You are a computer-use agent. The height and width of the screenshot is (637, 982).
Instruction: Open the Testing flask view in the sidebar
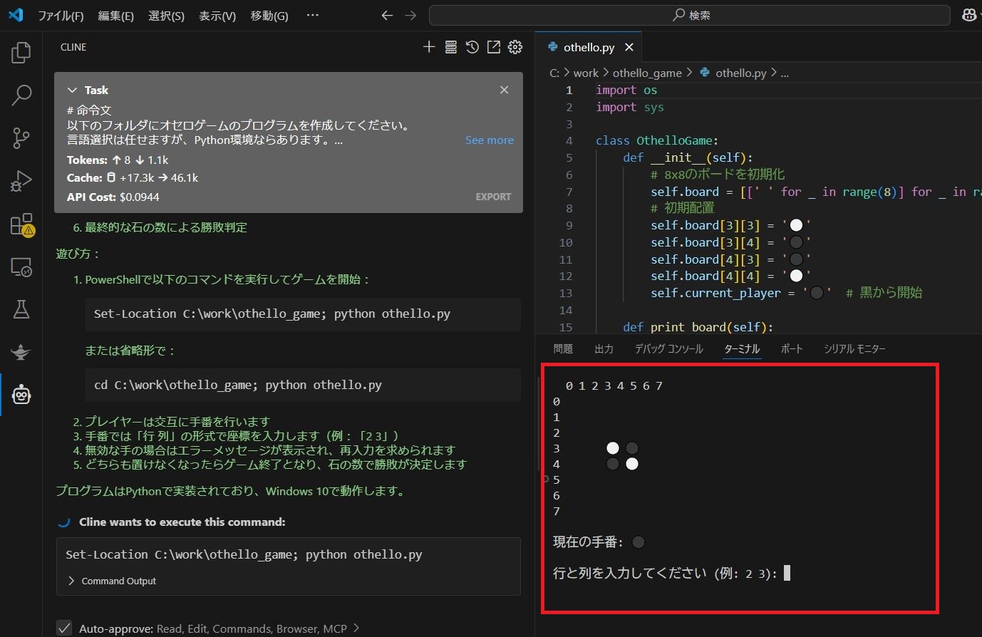[x=21, y=309]
